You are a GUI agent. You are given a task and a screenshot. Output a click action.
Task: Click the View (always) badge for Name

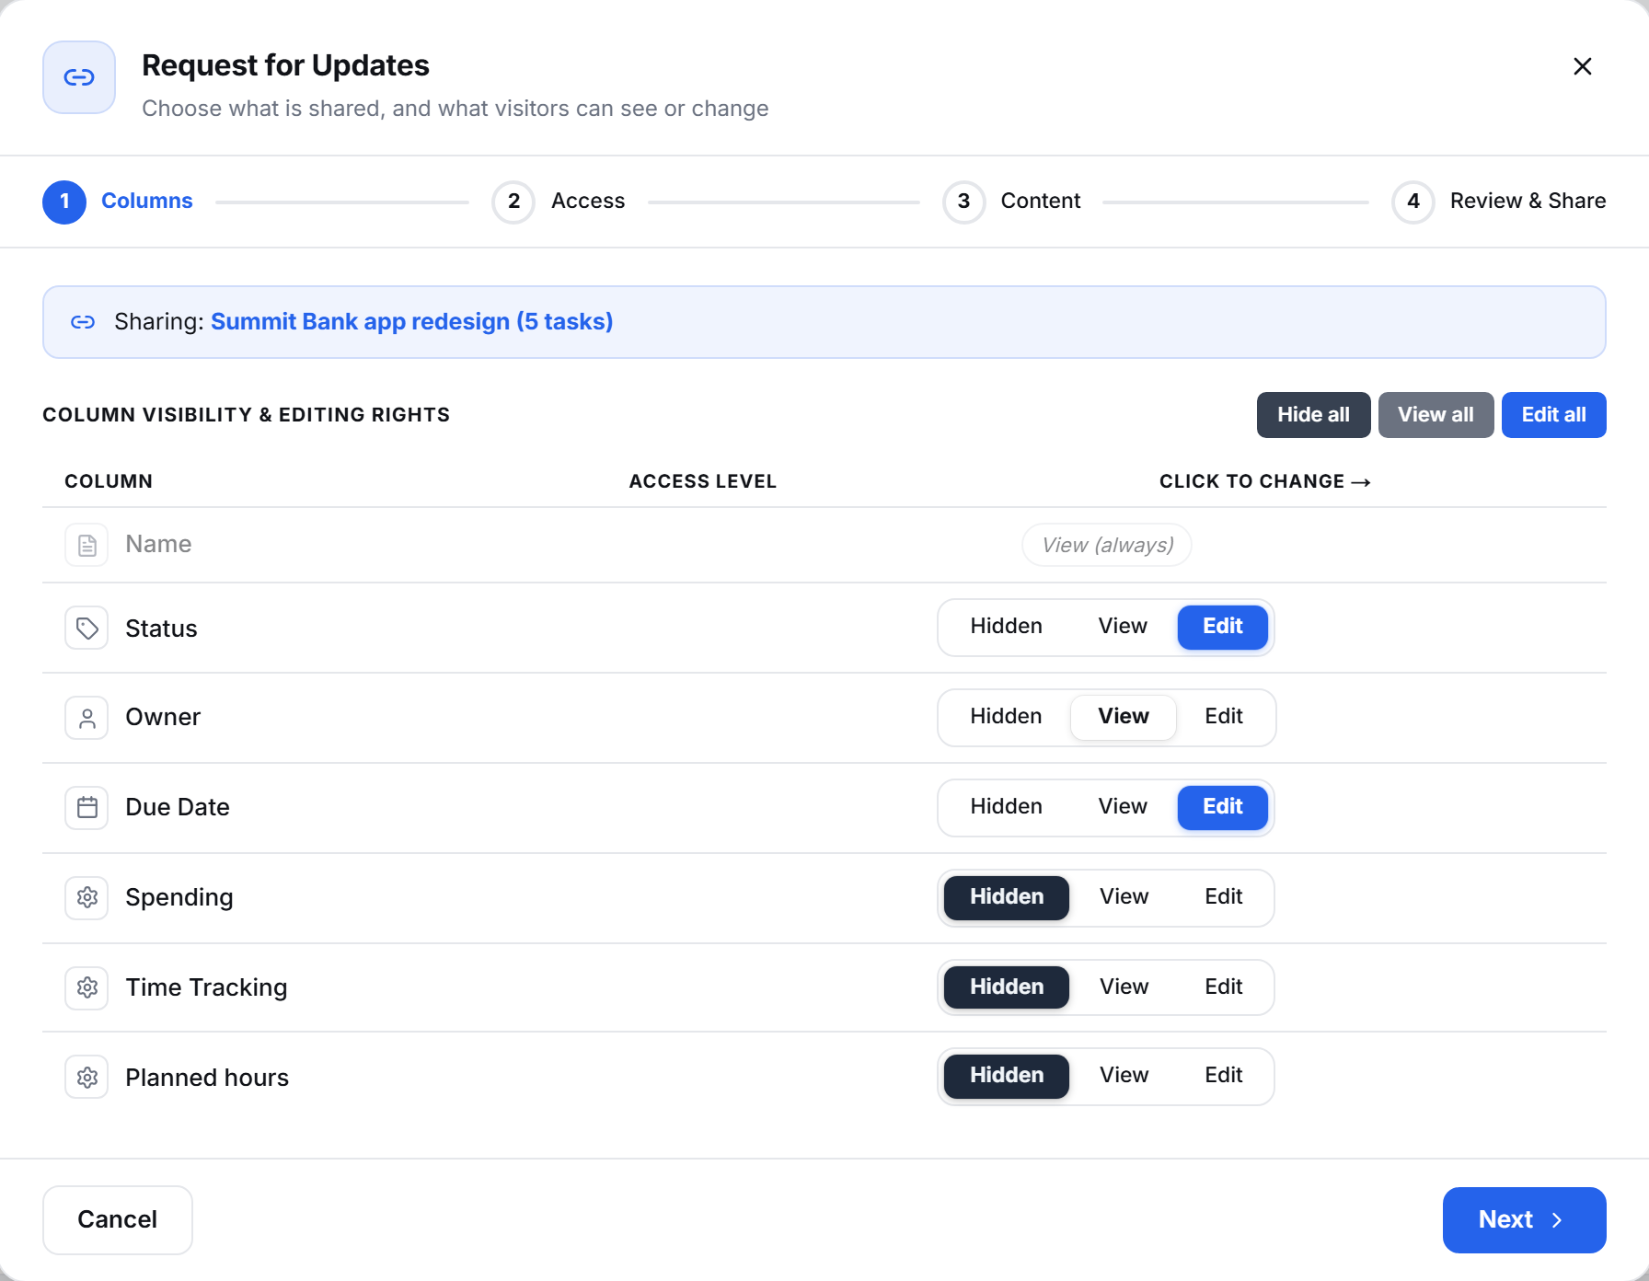pos(1107,545)
